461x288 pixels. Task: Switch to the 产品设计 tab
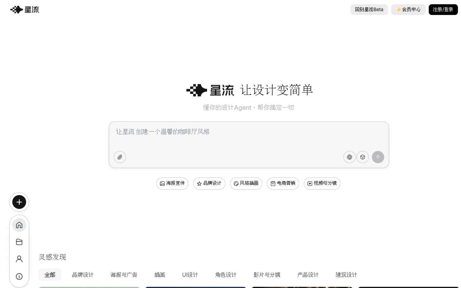[x=308, y=275]
